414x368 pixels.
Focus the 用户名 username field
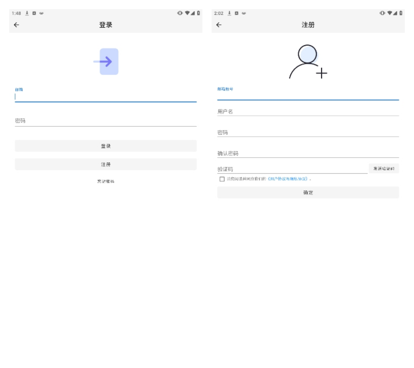308,111
